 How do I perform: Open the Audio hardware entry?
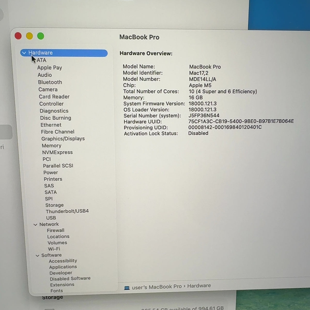(x=45, y=75)
